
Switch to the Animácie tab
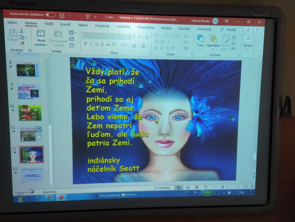123,27
